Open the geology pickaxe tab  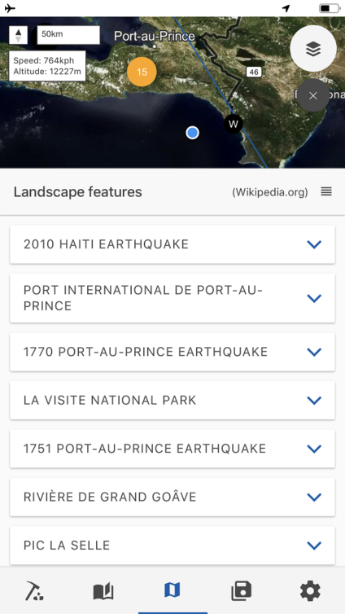[34, 590]
